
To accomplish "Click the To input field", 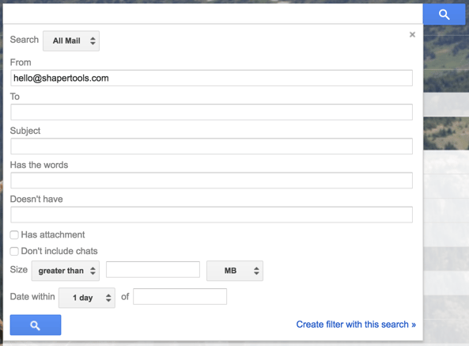I will pyautogui.click(x=211, y=112).
